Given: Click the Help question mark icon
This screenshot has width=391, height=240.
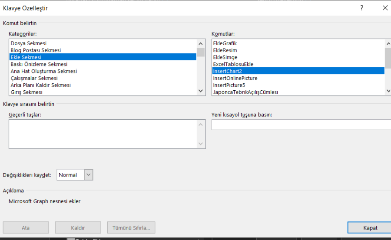Looking at the screenshot, I should 361,8.
